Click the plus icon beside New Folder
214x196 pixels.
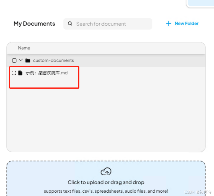pos(168,24)
